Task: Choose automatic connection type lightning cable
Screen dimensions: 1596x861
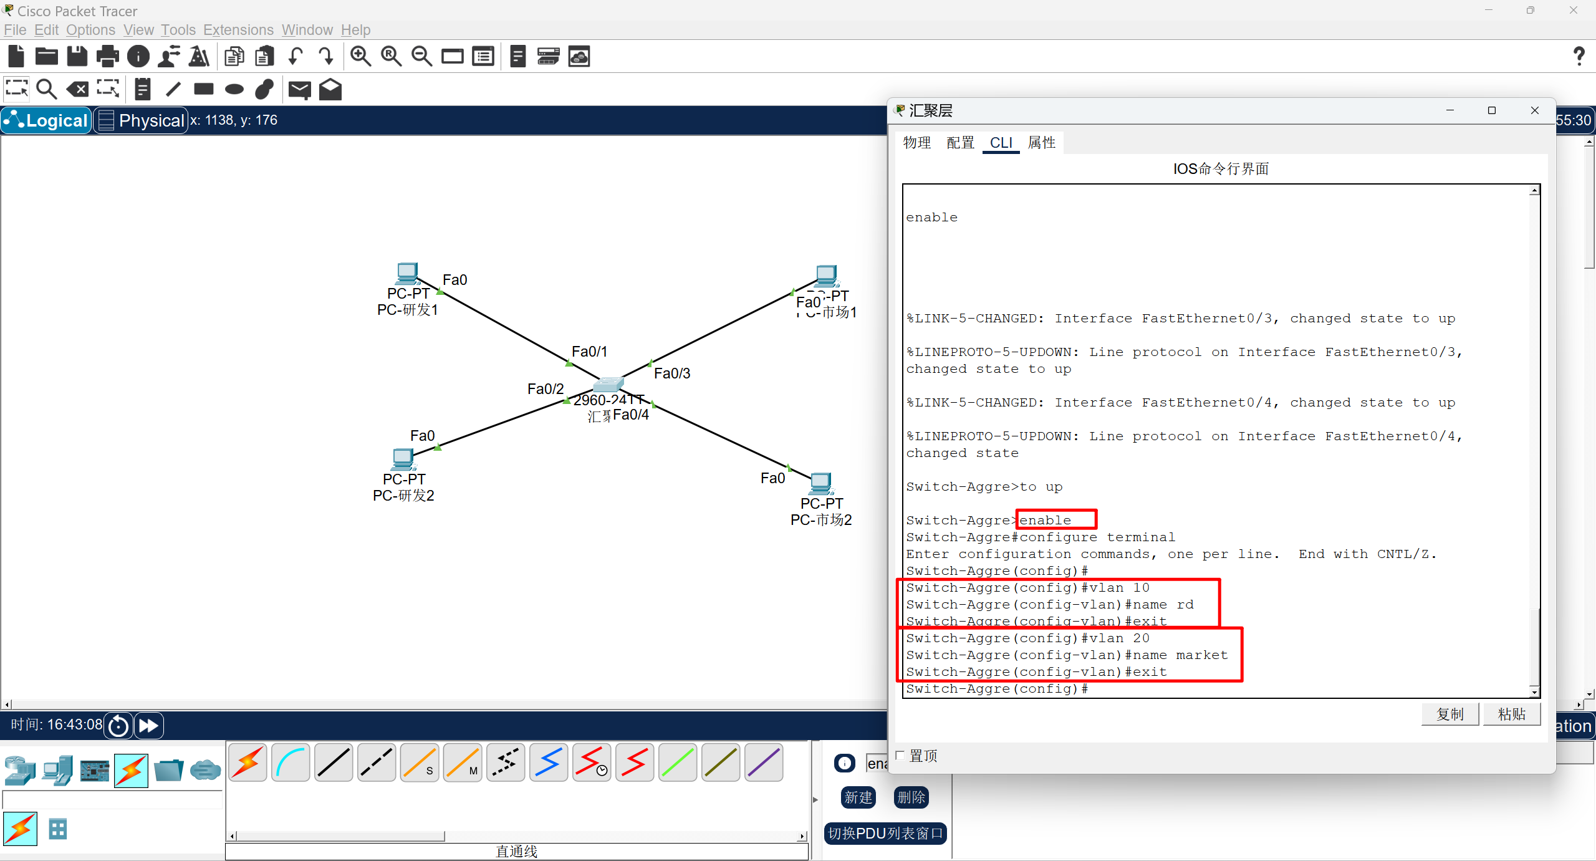Action: [x=248, y=762]
